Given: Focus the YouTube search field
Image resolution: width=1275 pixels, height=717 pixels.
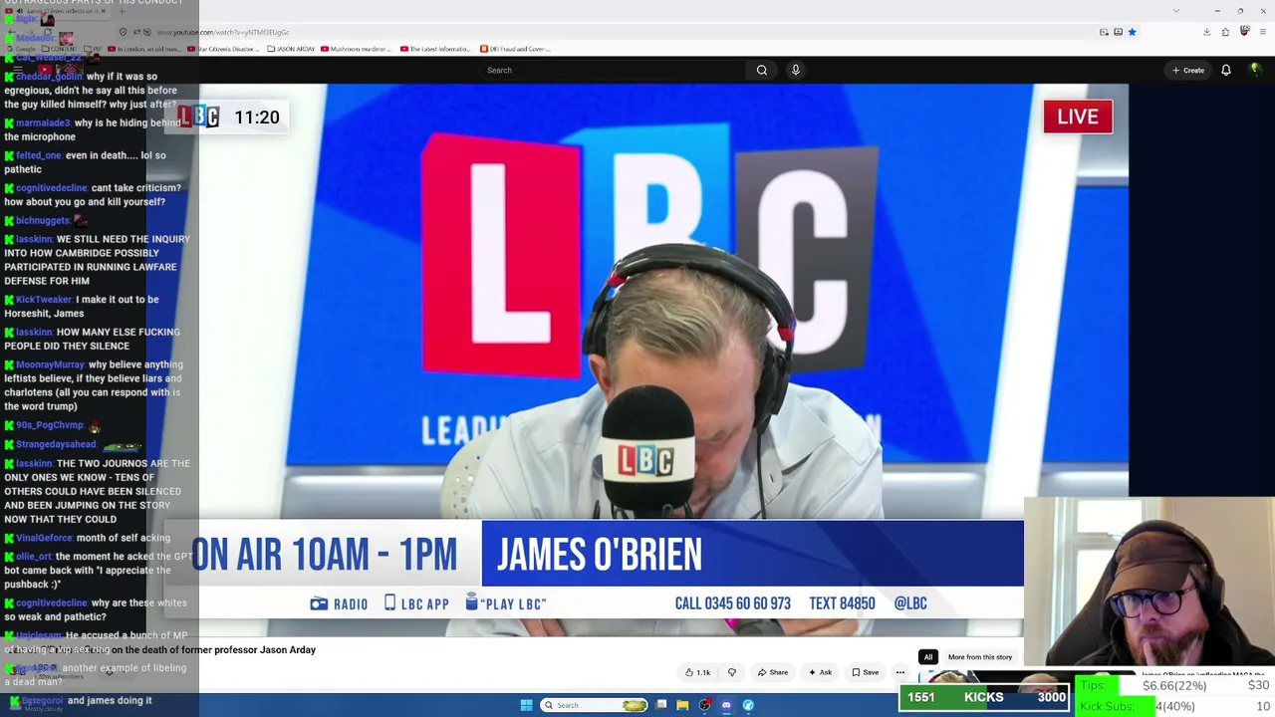Looking at the screenshot, I should pos(613,70).
